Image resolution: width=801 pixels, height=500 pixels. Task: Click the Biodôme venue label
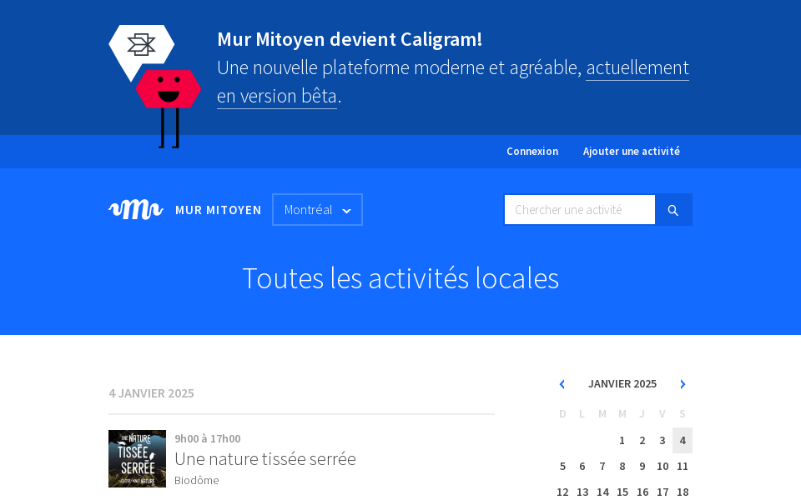197,481
